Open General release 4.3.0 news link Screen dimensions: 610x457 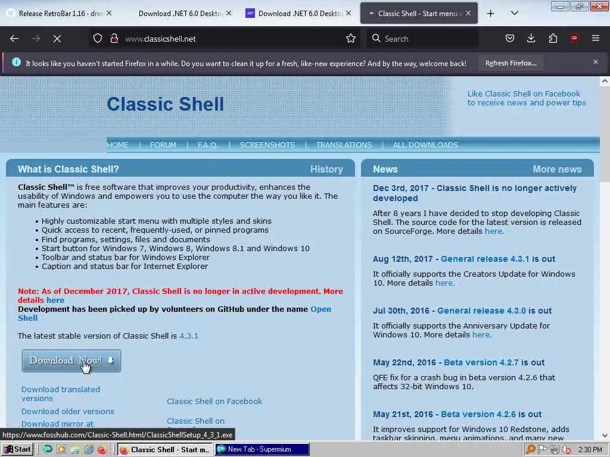point(481,311)
